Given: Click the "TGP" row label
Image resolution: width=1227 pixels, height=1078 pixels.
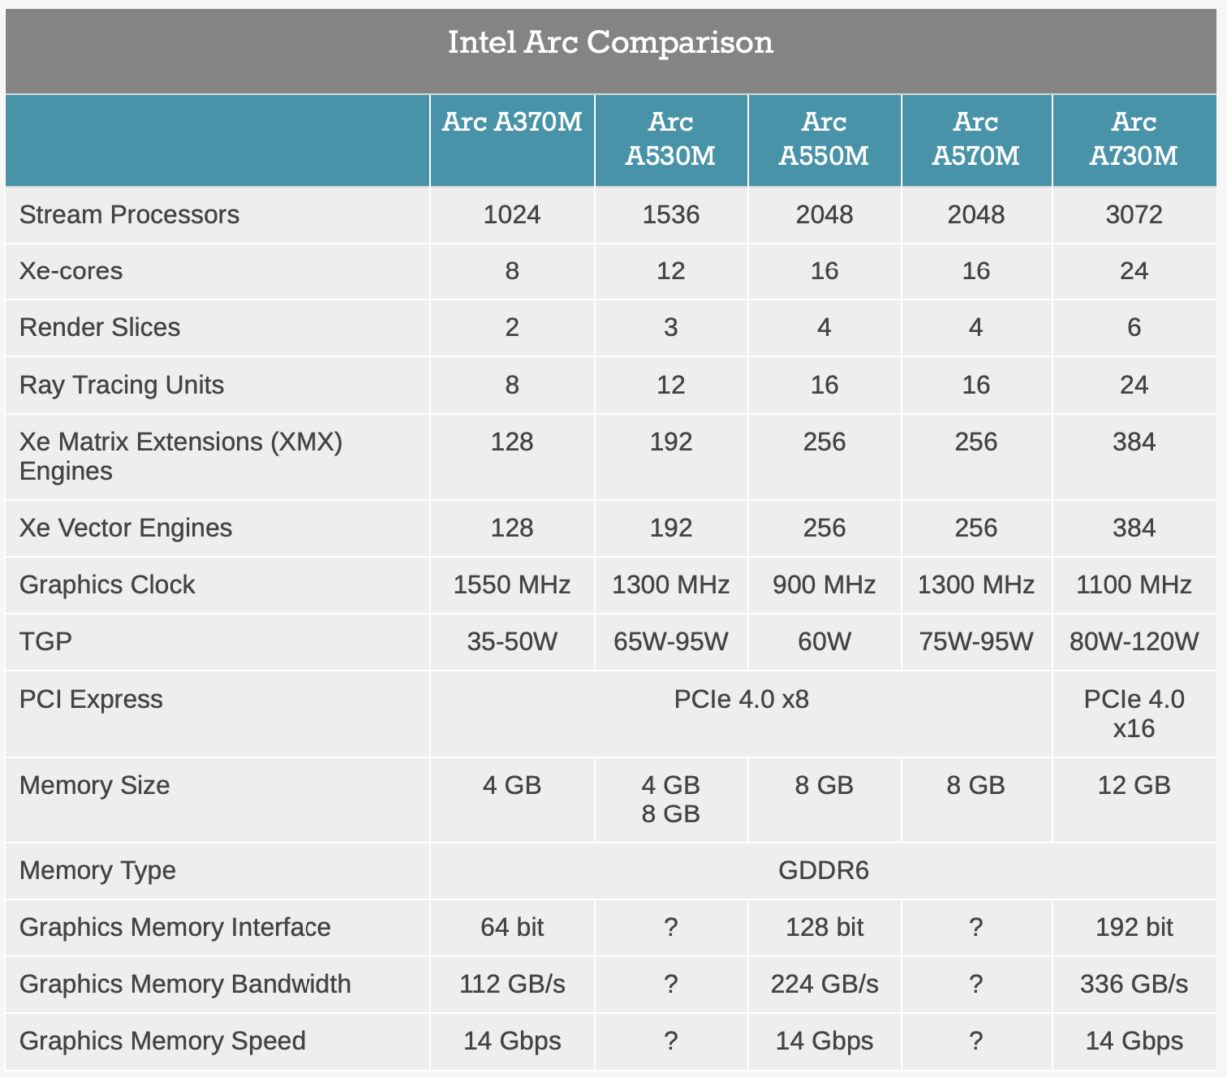Looking at the screenshot, I should [45, 642].
